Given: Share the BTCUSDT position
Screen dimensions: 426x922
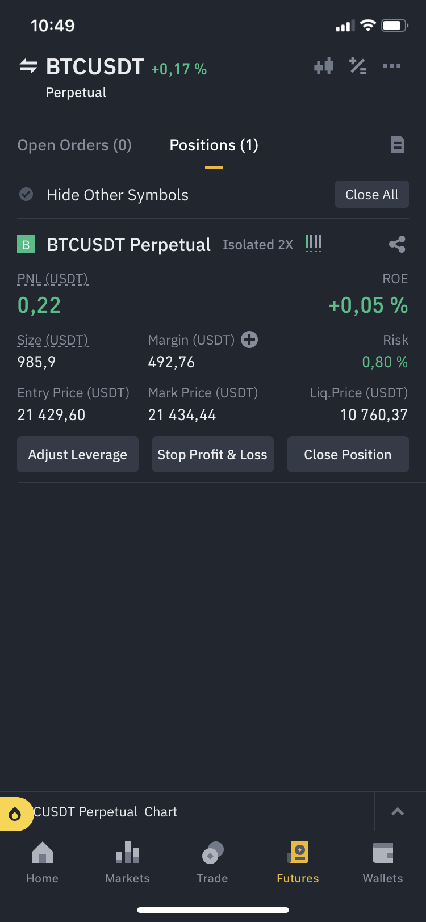Looking at the screenshot, I should pyautogui.click(x=397, y=245).
